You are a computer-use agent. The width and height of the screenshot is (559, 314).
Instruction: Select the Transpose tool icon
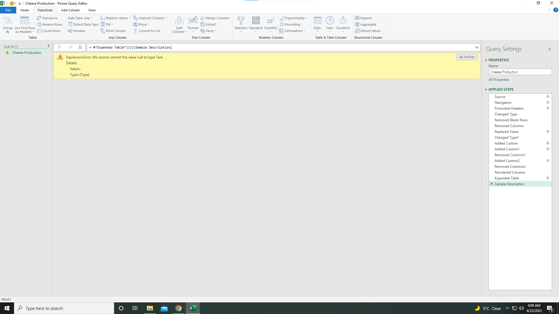coord(39,18)
